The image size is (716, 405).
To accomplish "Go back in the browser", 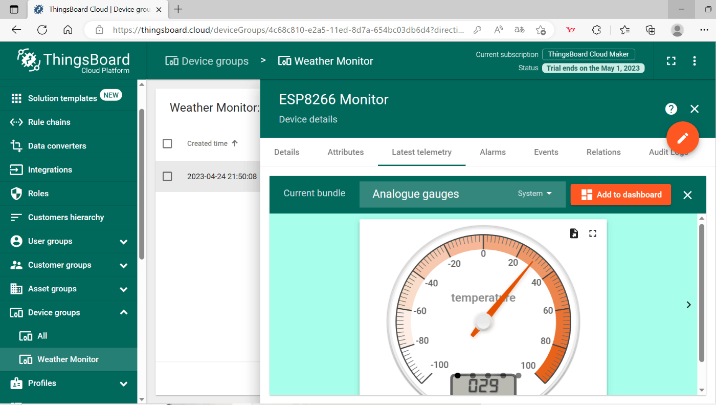I will [x=16, y=30].
